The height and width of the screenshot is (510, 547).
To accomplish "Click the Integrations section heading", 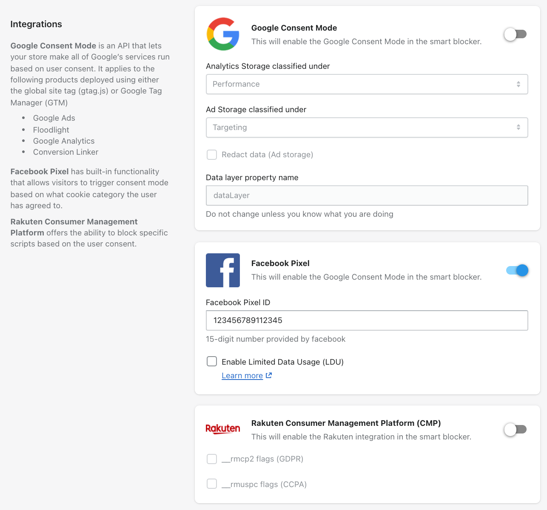I will pyautogui.click(x=36, y=24).
